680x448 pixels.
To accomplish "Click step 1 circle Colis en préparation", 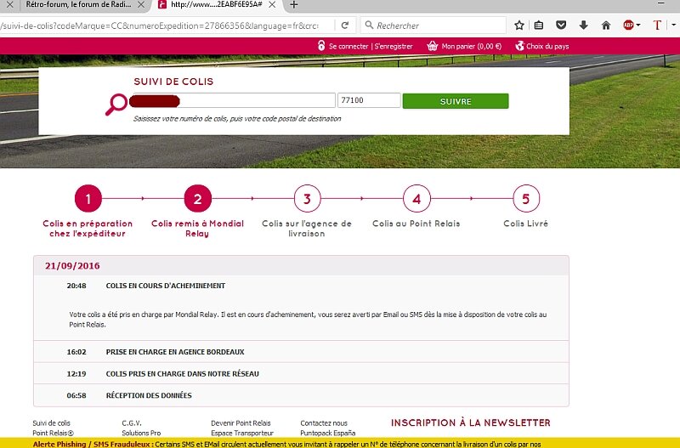I will click(88, 199).
